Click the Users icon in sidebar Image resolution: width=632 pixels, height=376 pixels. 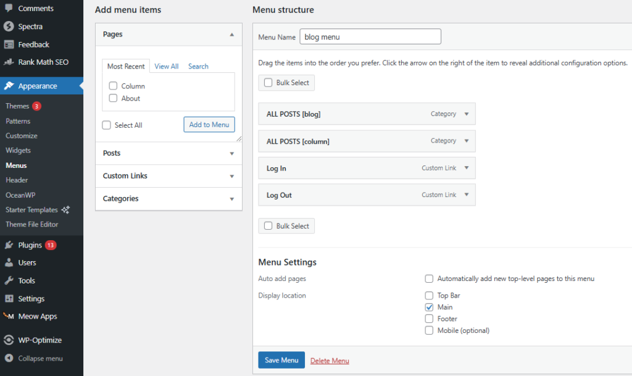tap(9, 263)
